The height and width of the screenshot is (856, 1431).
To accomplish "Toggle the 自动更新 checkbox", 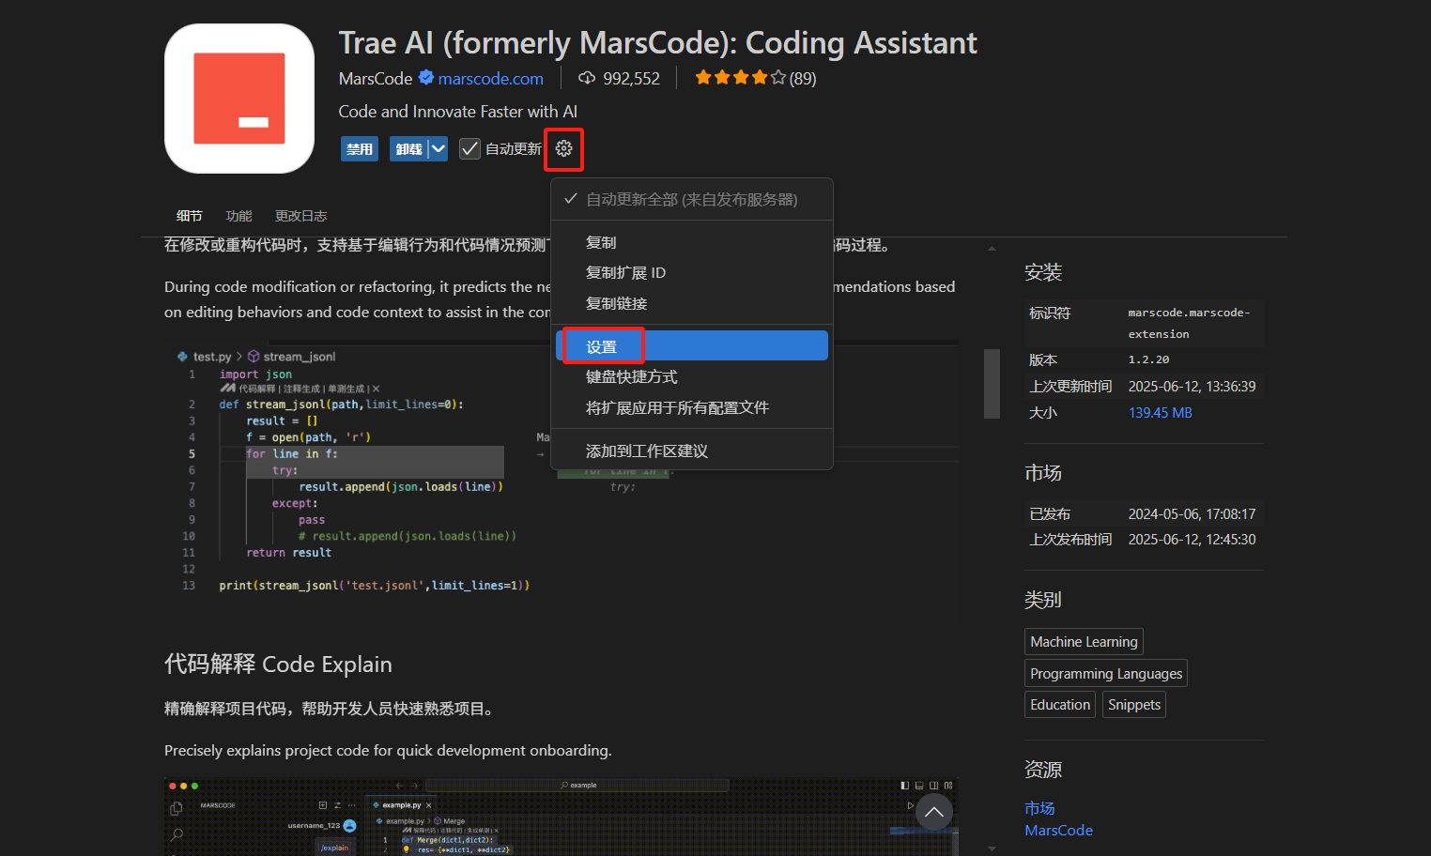I will [469, 148].
